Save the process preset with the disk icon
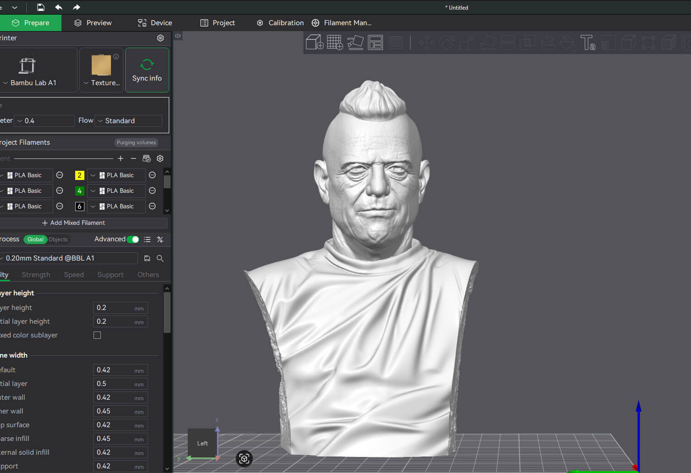This screenshot has width=691, height=473. (147, 258)
